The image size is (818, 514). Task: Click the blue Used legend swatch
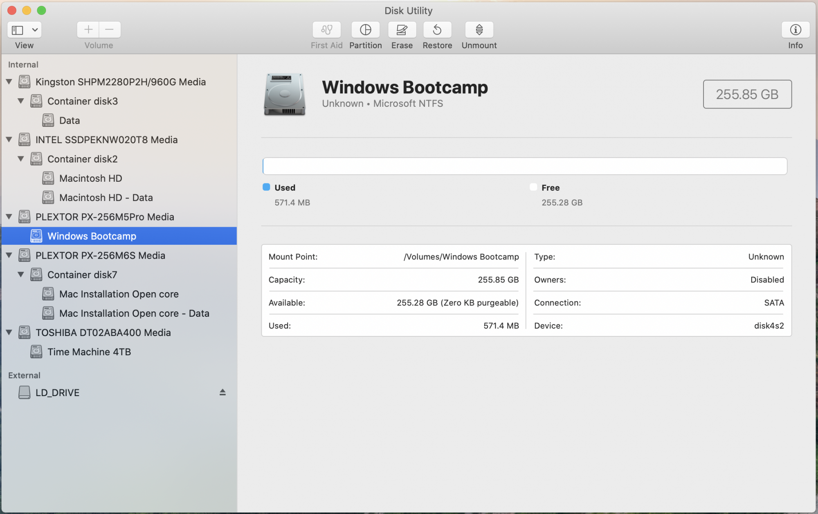tap(266, 187)
